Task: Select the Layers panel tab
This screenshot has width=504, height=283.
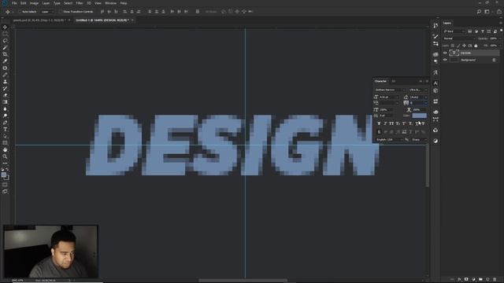Action: (447, 23)
